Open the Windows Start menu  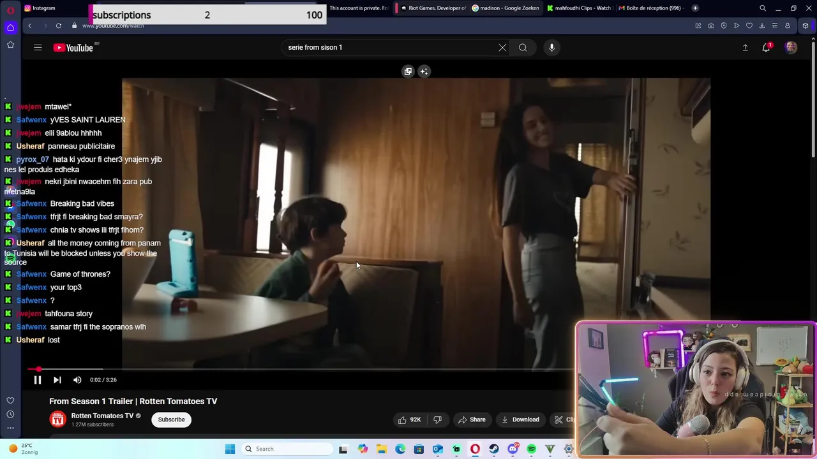(230, 449)
